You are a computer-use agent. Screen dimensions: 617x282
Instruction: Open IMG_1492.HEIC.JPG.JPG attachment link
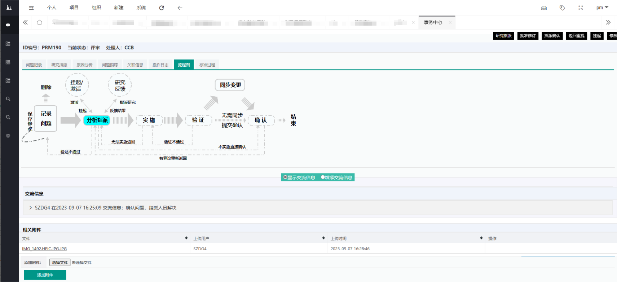point(44,249)
